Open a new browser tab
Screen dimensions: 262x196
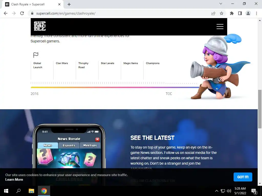point(69,4)
